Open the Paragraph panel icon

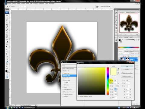(x=116, y=35)
